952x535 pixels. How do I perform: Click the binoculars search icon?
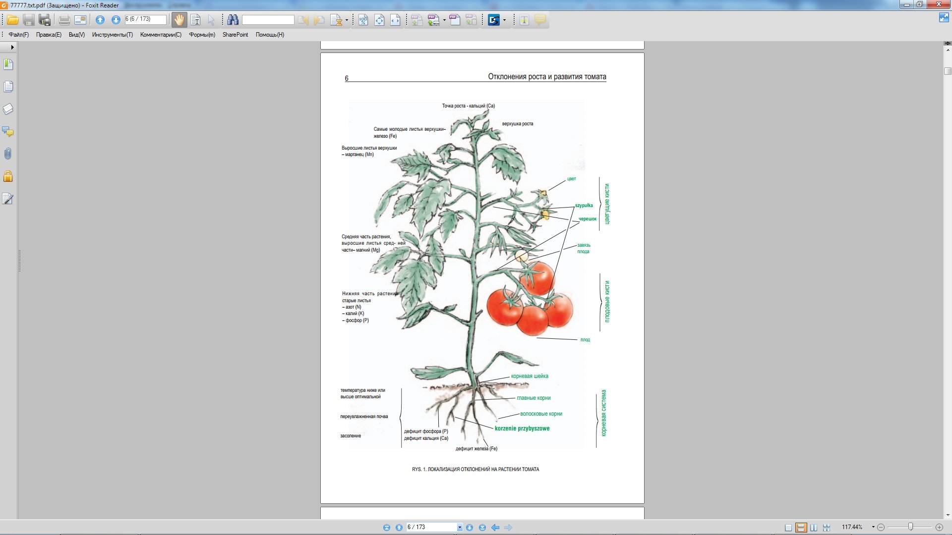point(233,20)
